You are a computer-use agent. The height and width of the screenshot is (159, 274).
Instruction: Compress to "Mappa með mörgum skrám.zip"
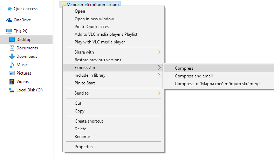219,84
